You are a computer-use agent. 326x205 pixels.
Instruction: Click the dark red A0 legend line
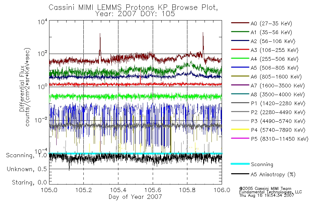(240, 23)
